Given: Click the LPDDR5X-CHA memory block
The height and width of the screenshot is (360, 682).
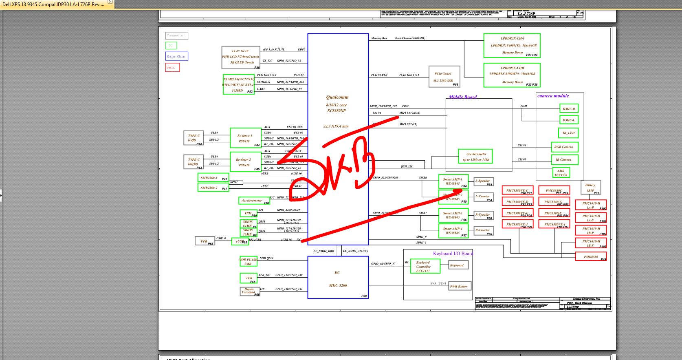Looking at the screenshot, I should click(x=512, y=45).
